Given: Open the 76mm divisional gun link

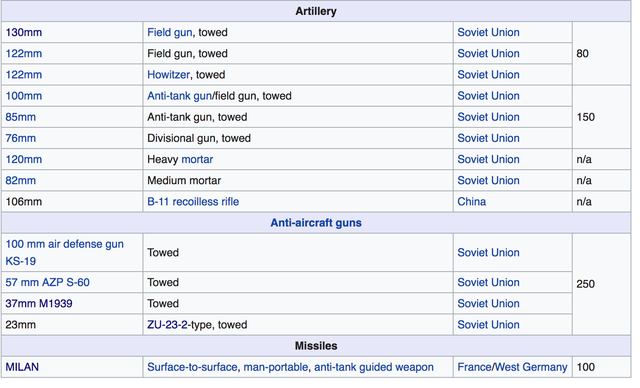Looking at the screenshot, I should pos(21,138).
